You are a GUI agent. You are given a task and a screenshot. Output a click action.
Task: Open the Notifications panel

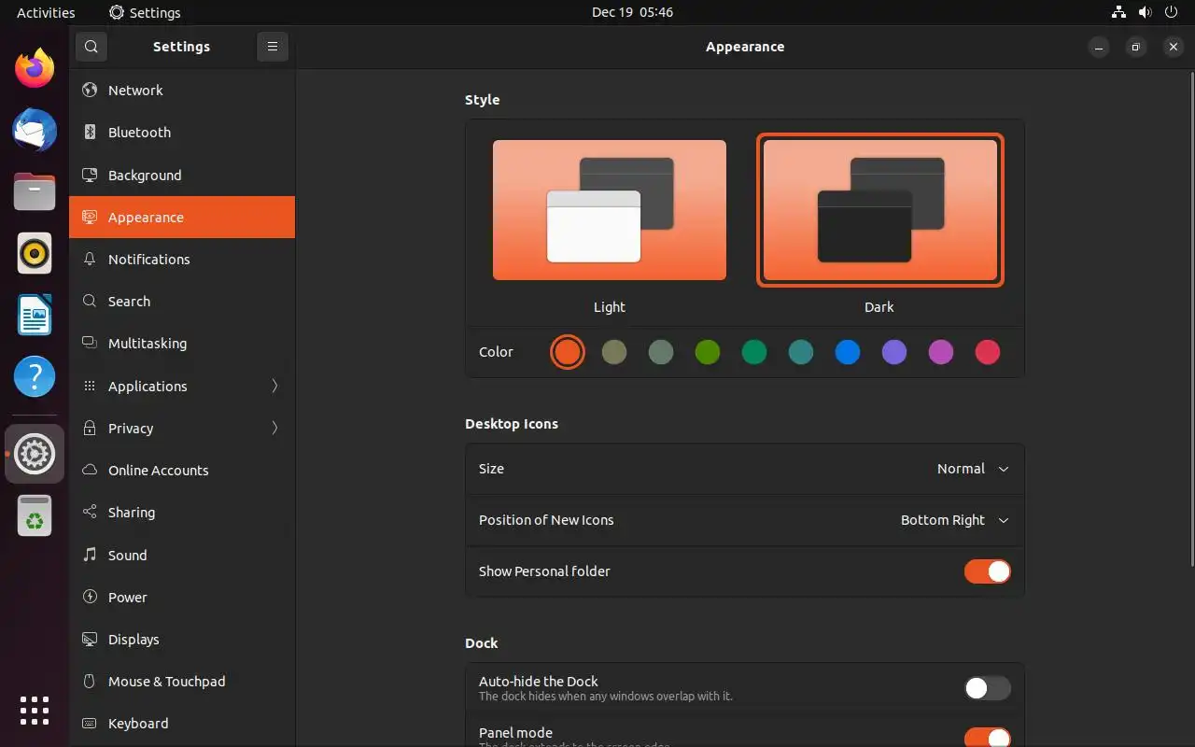(x=182, y=259)
